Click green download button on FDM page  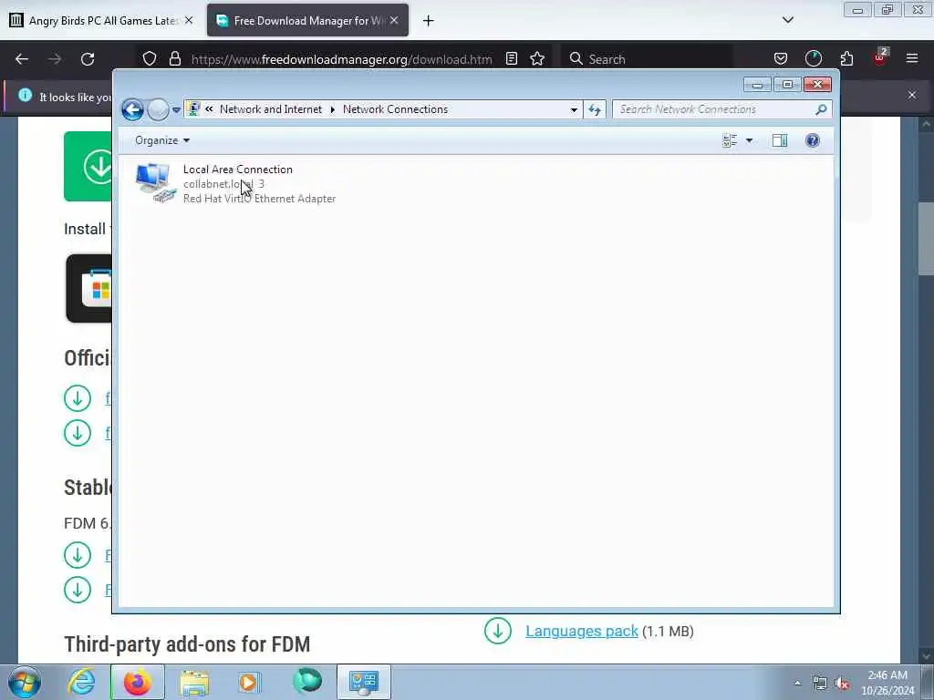(x=88, y=166)
